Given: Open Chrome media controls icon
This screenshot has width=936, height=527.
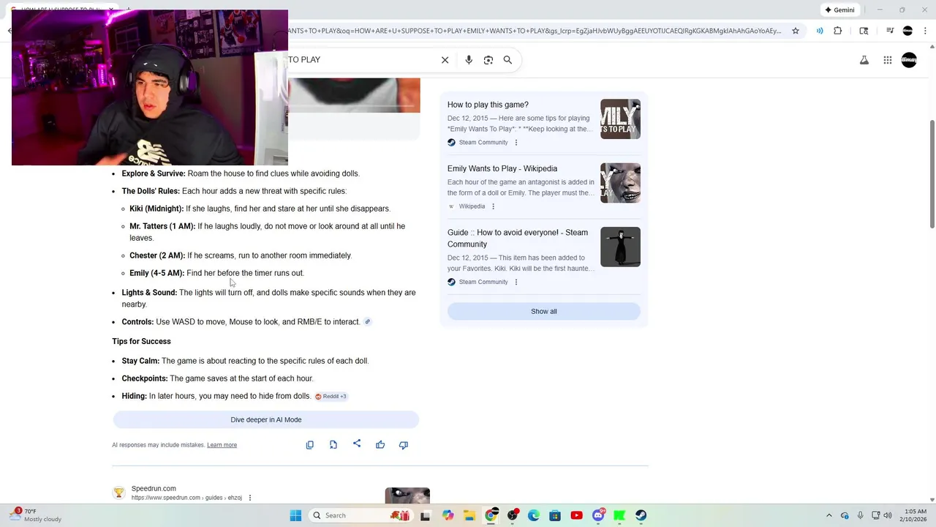Looking at the screenshot, I should pyautogui.click(x=890, y=31).
